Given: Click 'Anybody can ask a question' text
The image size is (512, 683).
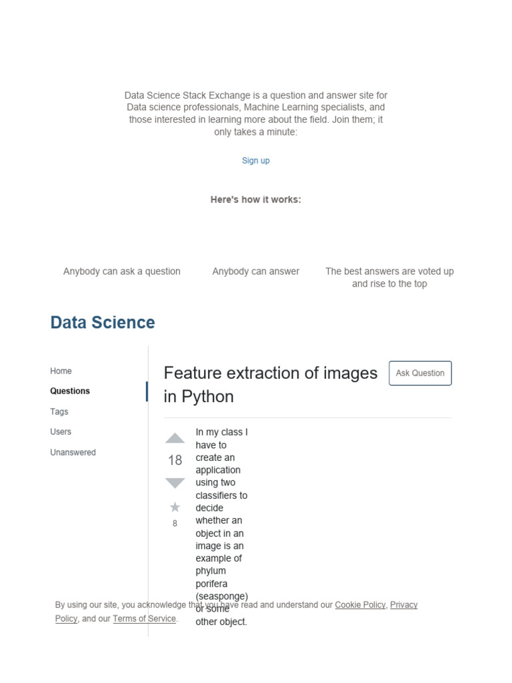Looking at the screenshot, I should coord(122,271).
